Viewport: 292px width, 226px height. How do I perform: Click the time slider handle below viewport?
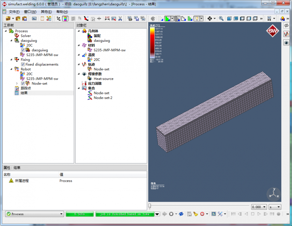(150, 206)
